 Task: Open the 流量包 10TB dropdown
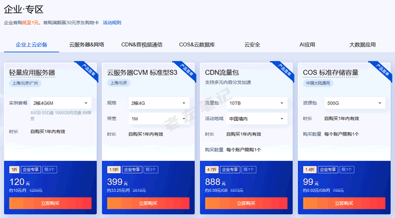(x=257, y=103)
